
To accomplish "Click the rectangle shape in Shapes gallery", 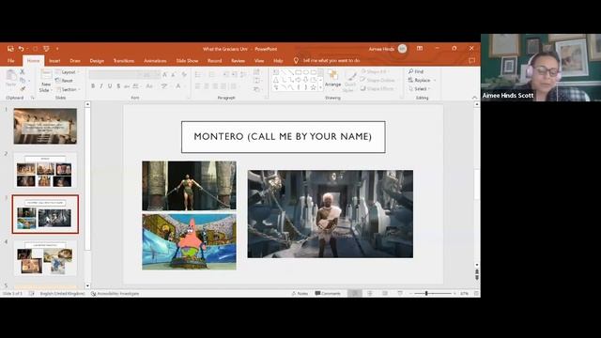I will click(299, 72).
